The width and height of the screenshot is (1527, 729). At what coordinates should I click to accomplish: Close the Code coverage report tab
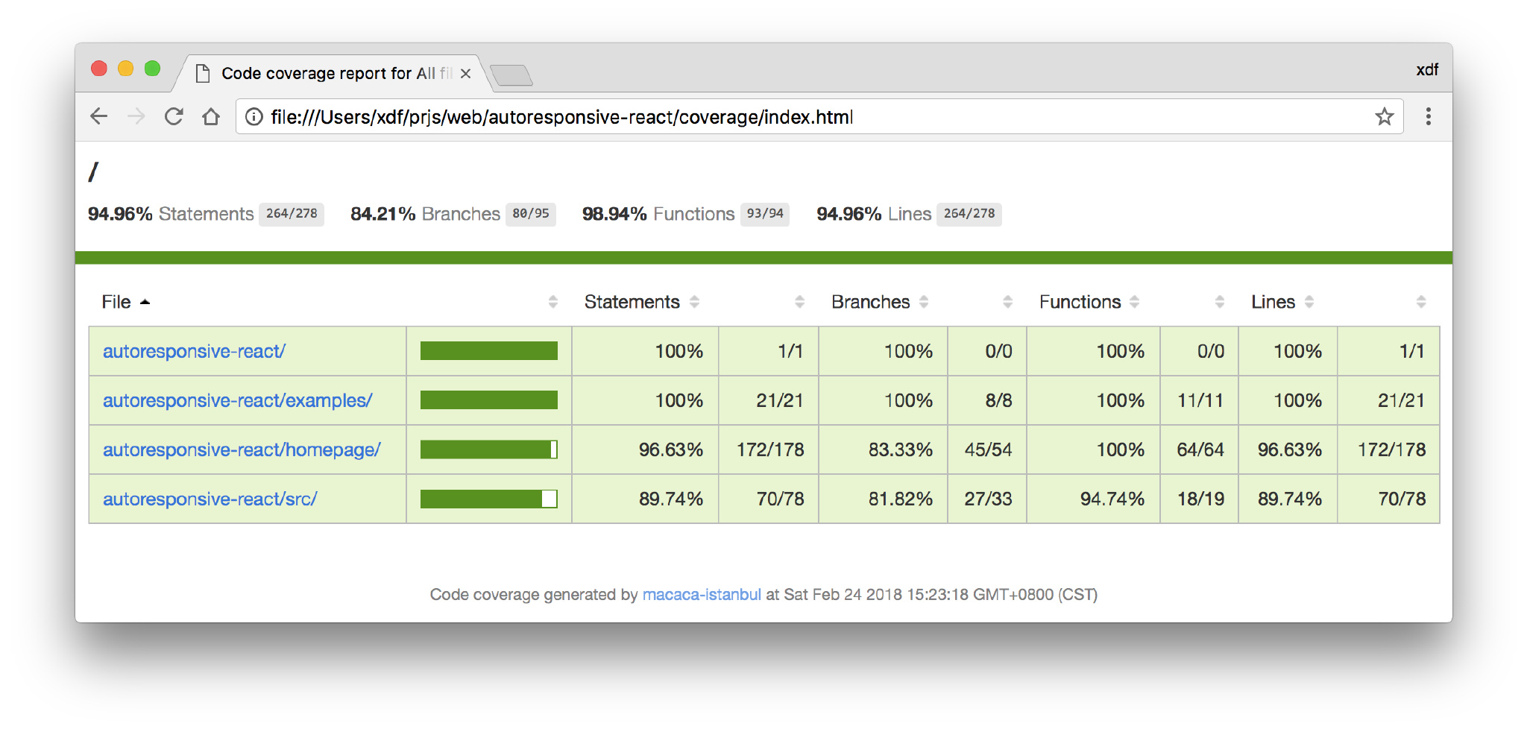tap(465, 74)
